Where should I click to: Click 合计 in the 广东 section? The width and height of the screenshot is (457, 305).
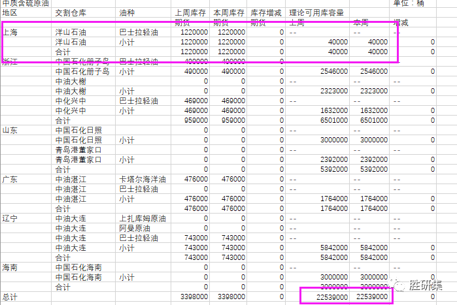click(x=63, y=209)
